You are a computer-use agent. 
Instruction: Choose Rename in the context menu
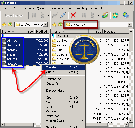(x=63, y=111)
